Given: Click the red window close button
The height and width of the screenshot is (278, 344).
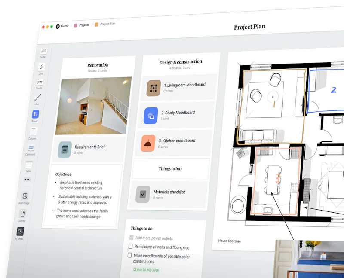Looking at the screenshot, I should [43, 27].
